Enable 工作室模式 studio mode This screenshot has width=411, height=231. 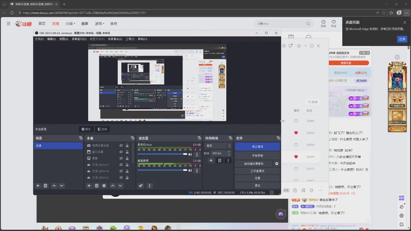tap(257, 171)
